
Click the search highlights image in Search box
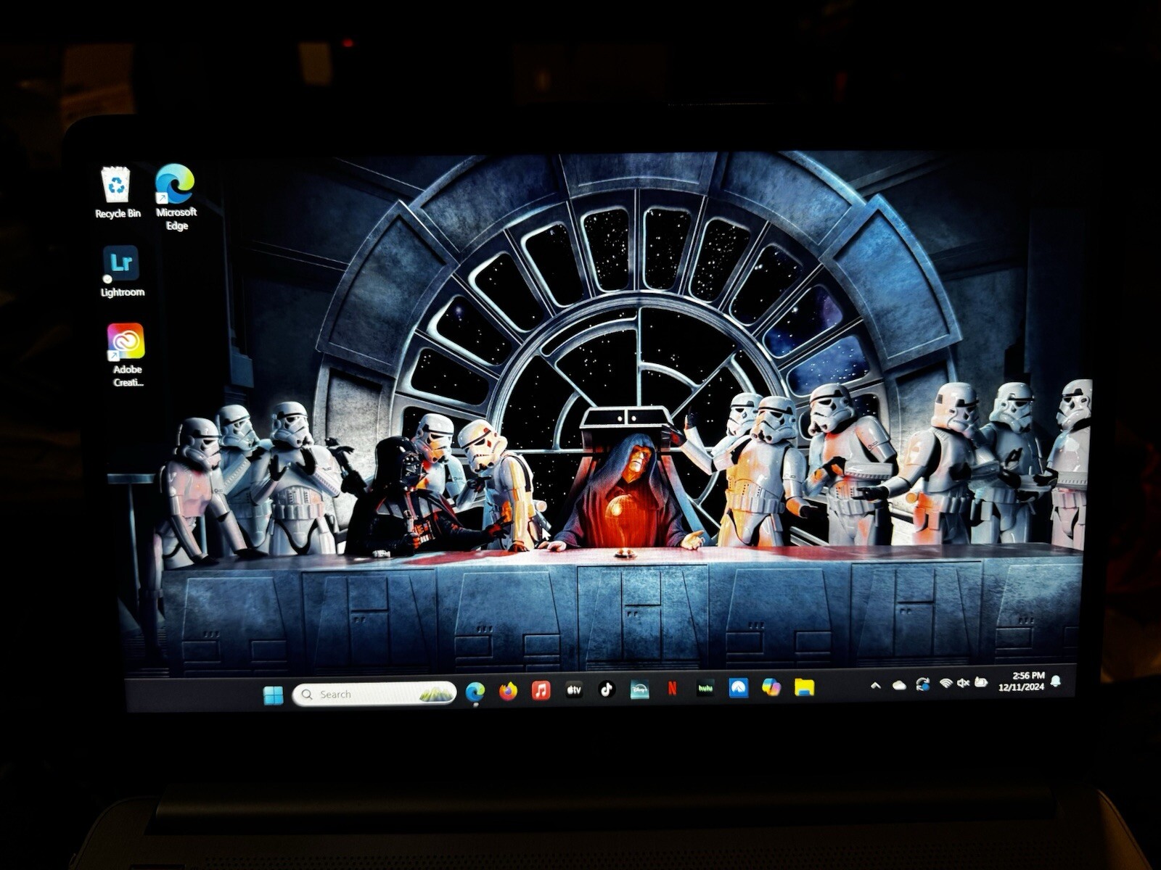click(436, 694)
